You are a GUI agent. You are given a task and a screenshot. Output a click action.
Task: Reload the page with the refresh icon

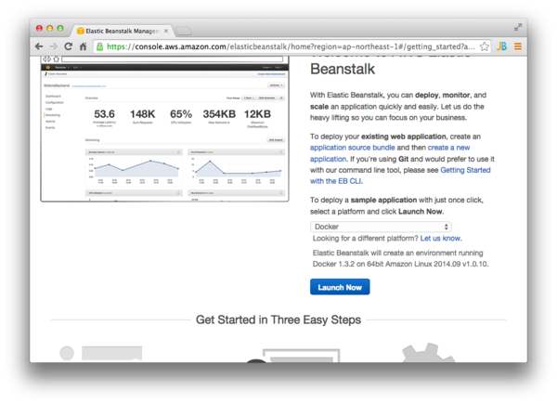pos(68,46)
